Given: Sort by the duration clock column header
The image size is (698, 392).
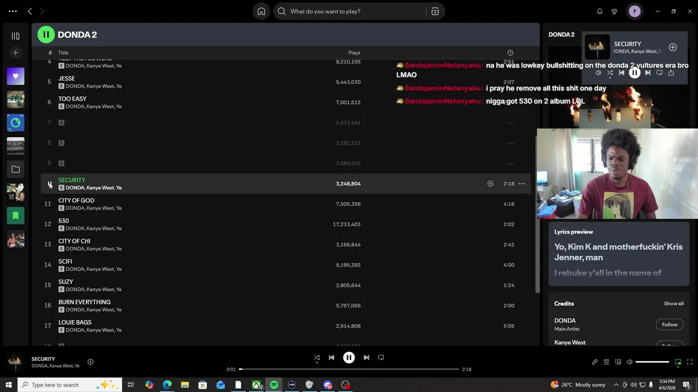Looking at the screenshot, I should 510,53.
